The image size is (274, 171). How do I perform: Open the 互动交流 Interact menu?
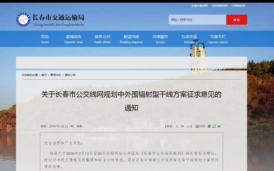(x=189, y=39)
